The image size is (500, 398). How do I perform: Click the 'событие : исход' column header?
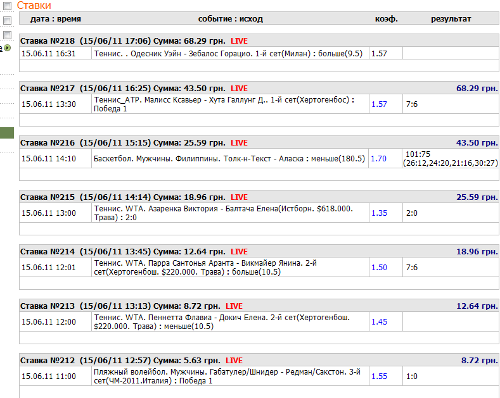[230, 19]
